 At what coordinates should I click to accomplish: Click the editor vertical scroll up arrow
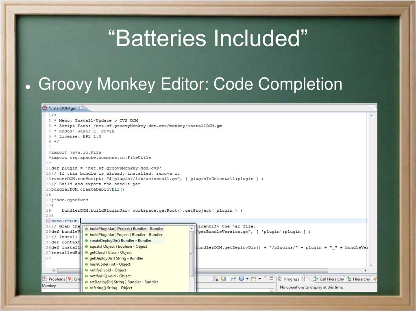[371, 115]
